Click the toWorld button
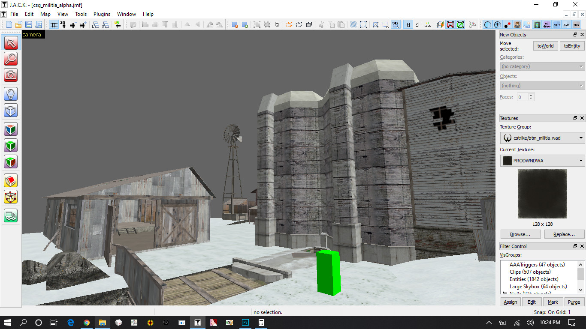 click(x=546, y=46)
